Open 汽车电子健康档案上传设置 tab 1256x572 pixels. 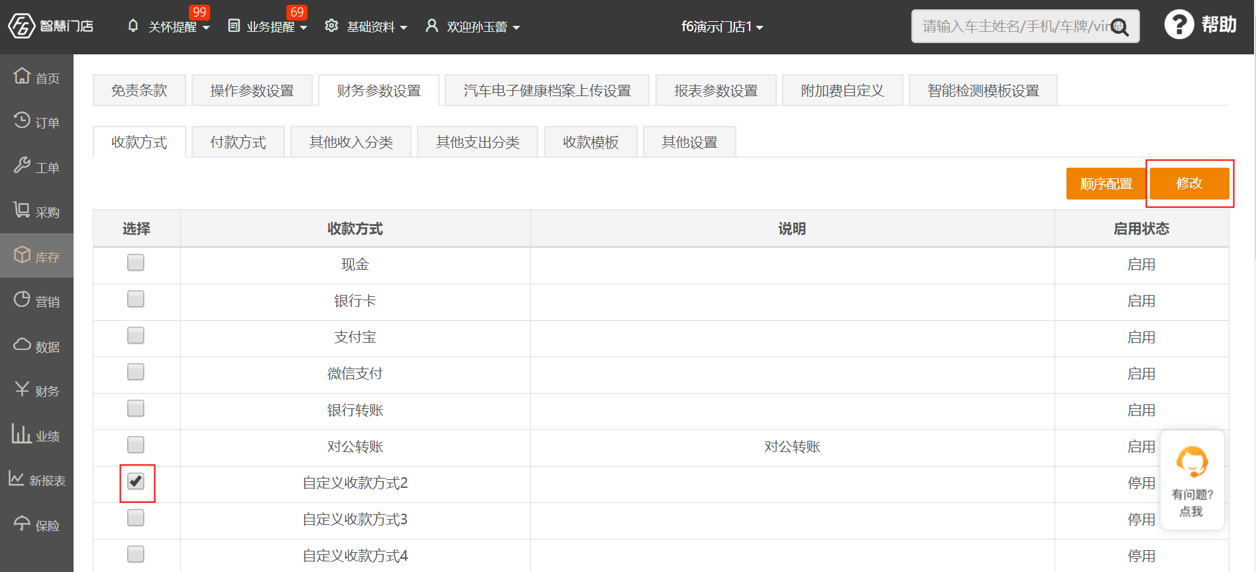[547, 90]
